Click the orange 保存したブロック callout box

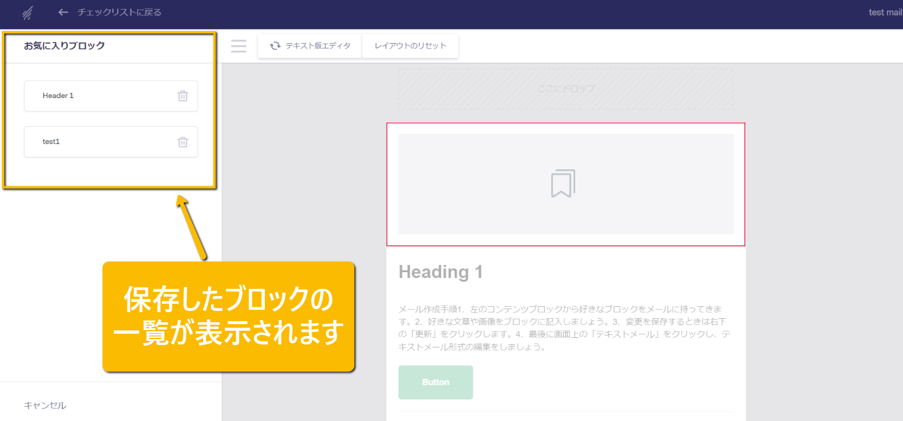coord(228,316)
